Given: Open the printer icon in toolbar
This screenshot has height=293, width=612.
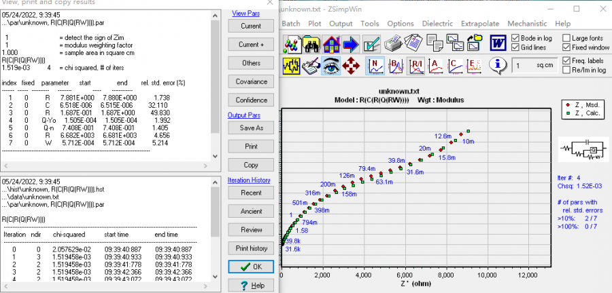Looking at the screenshot, I should click(393, 44).
